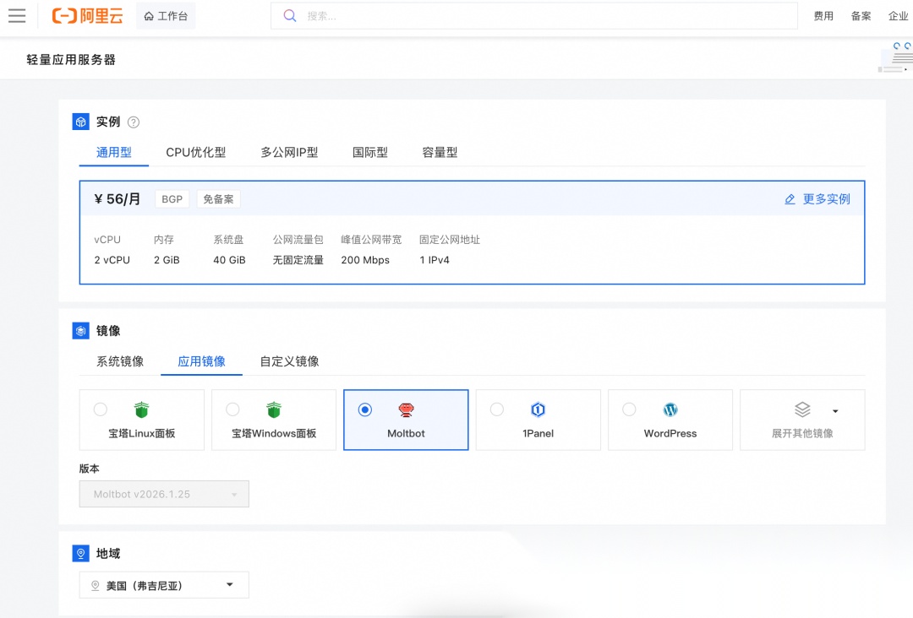Image resolution: width=913 pixels, height=618 pixels.
Task: Click the 更多实例 link
Action: [x=826, y=199]
